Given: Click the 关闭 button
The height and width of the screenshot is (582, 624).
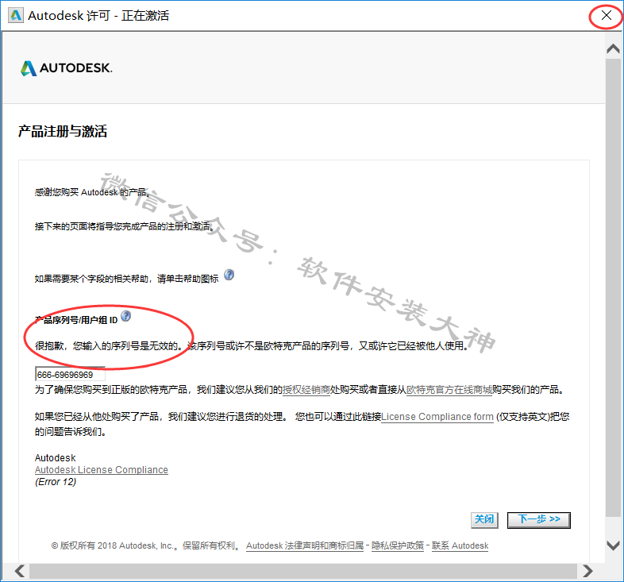Looking at the screenshot, I should pos(484,520).
